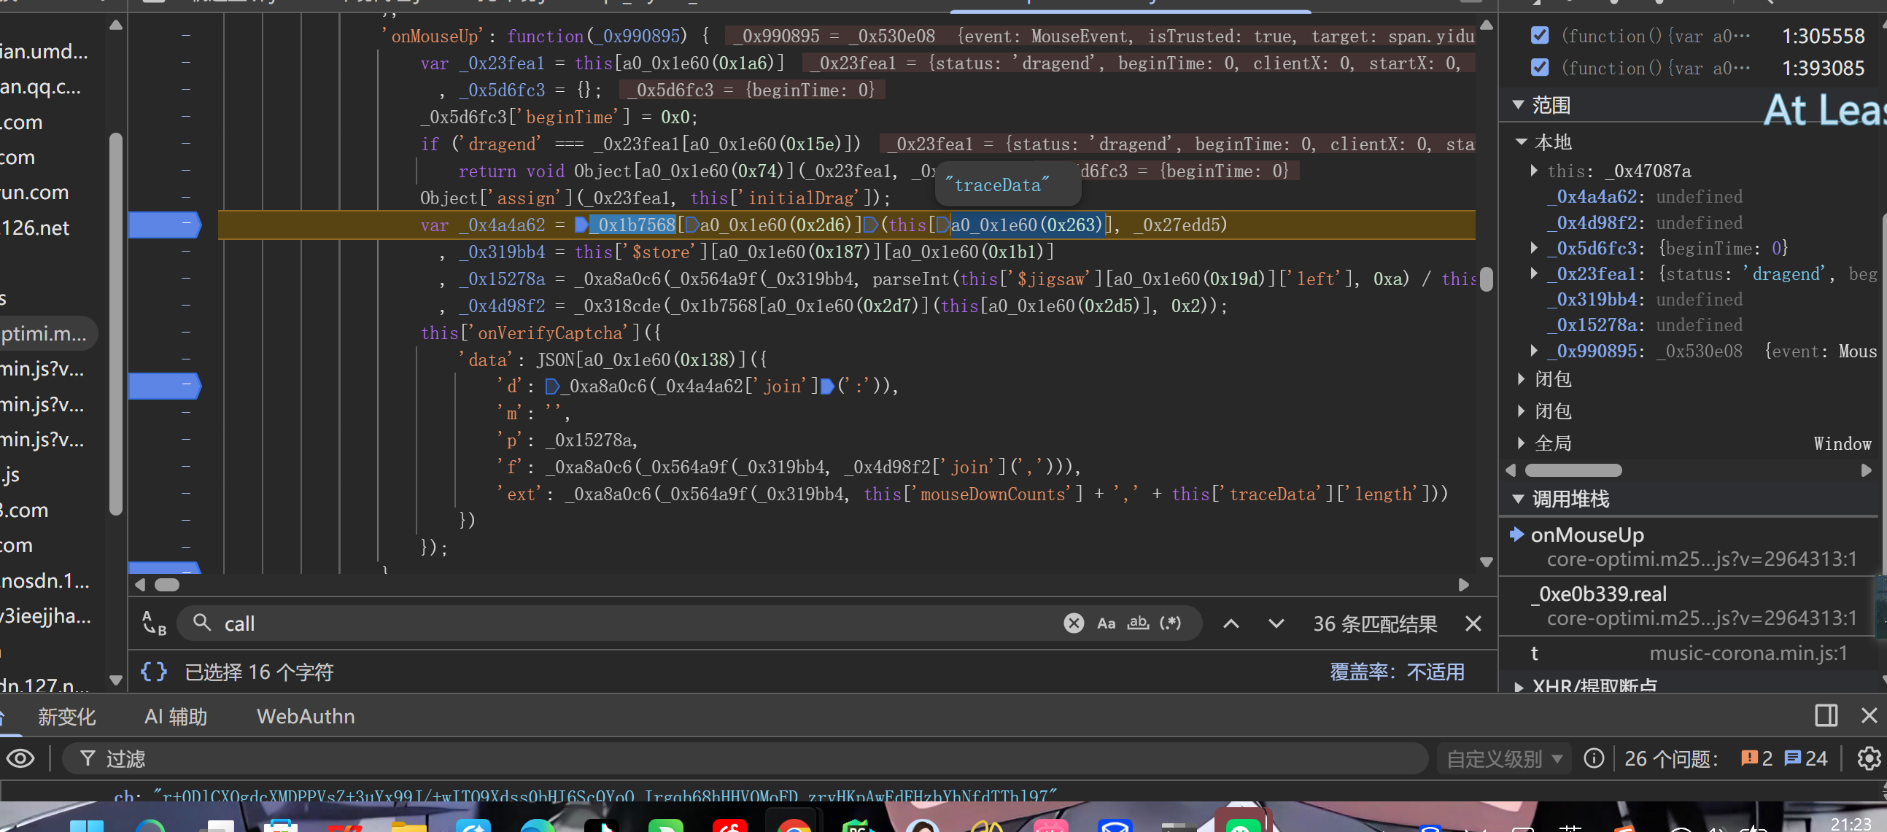Toggle inline breakpoint before _0xa8a0c6 on the 'd' line
Screen dimensions: 1887x832
(553, 386)
